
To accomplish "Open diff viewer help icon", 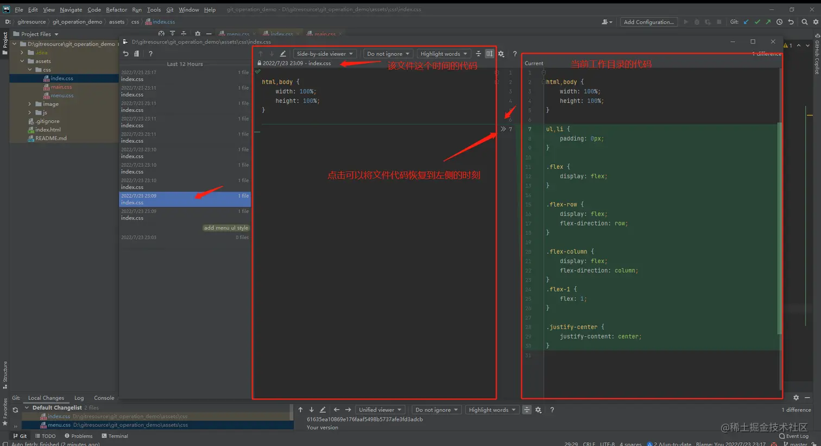I will [515, 54].
